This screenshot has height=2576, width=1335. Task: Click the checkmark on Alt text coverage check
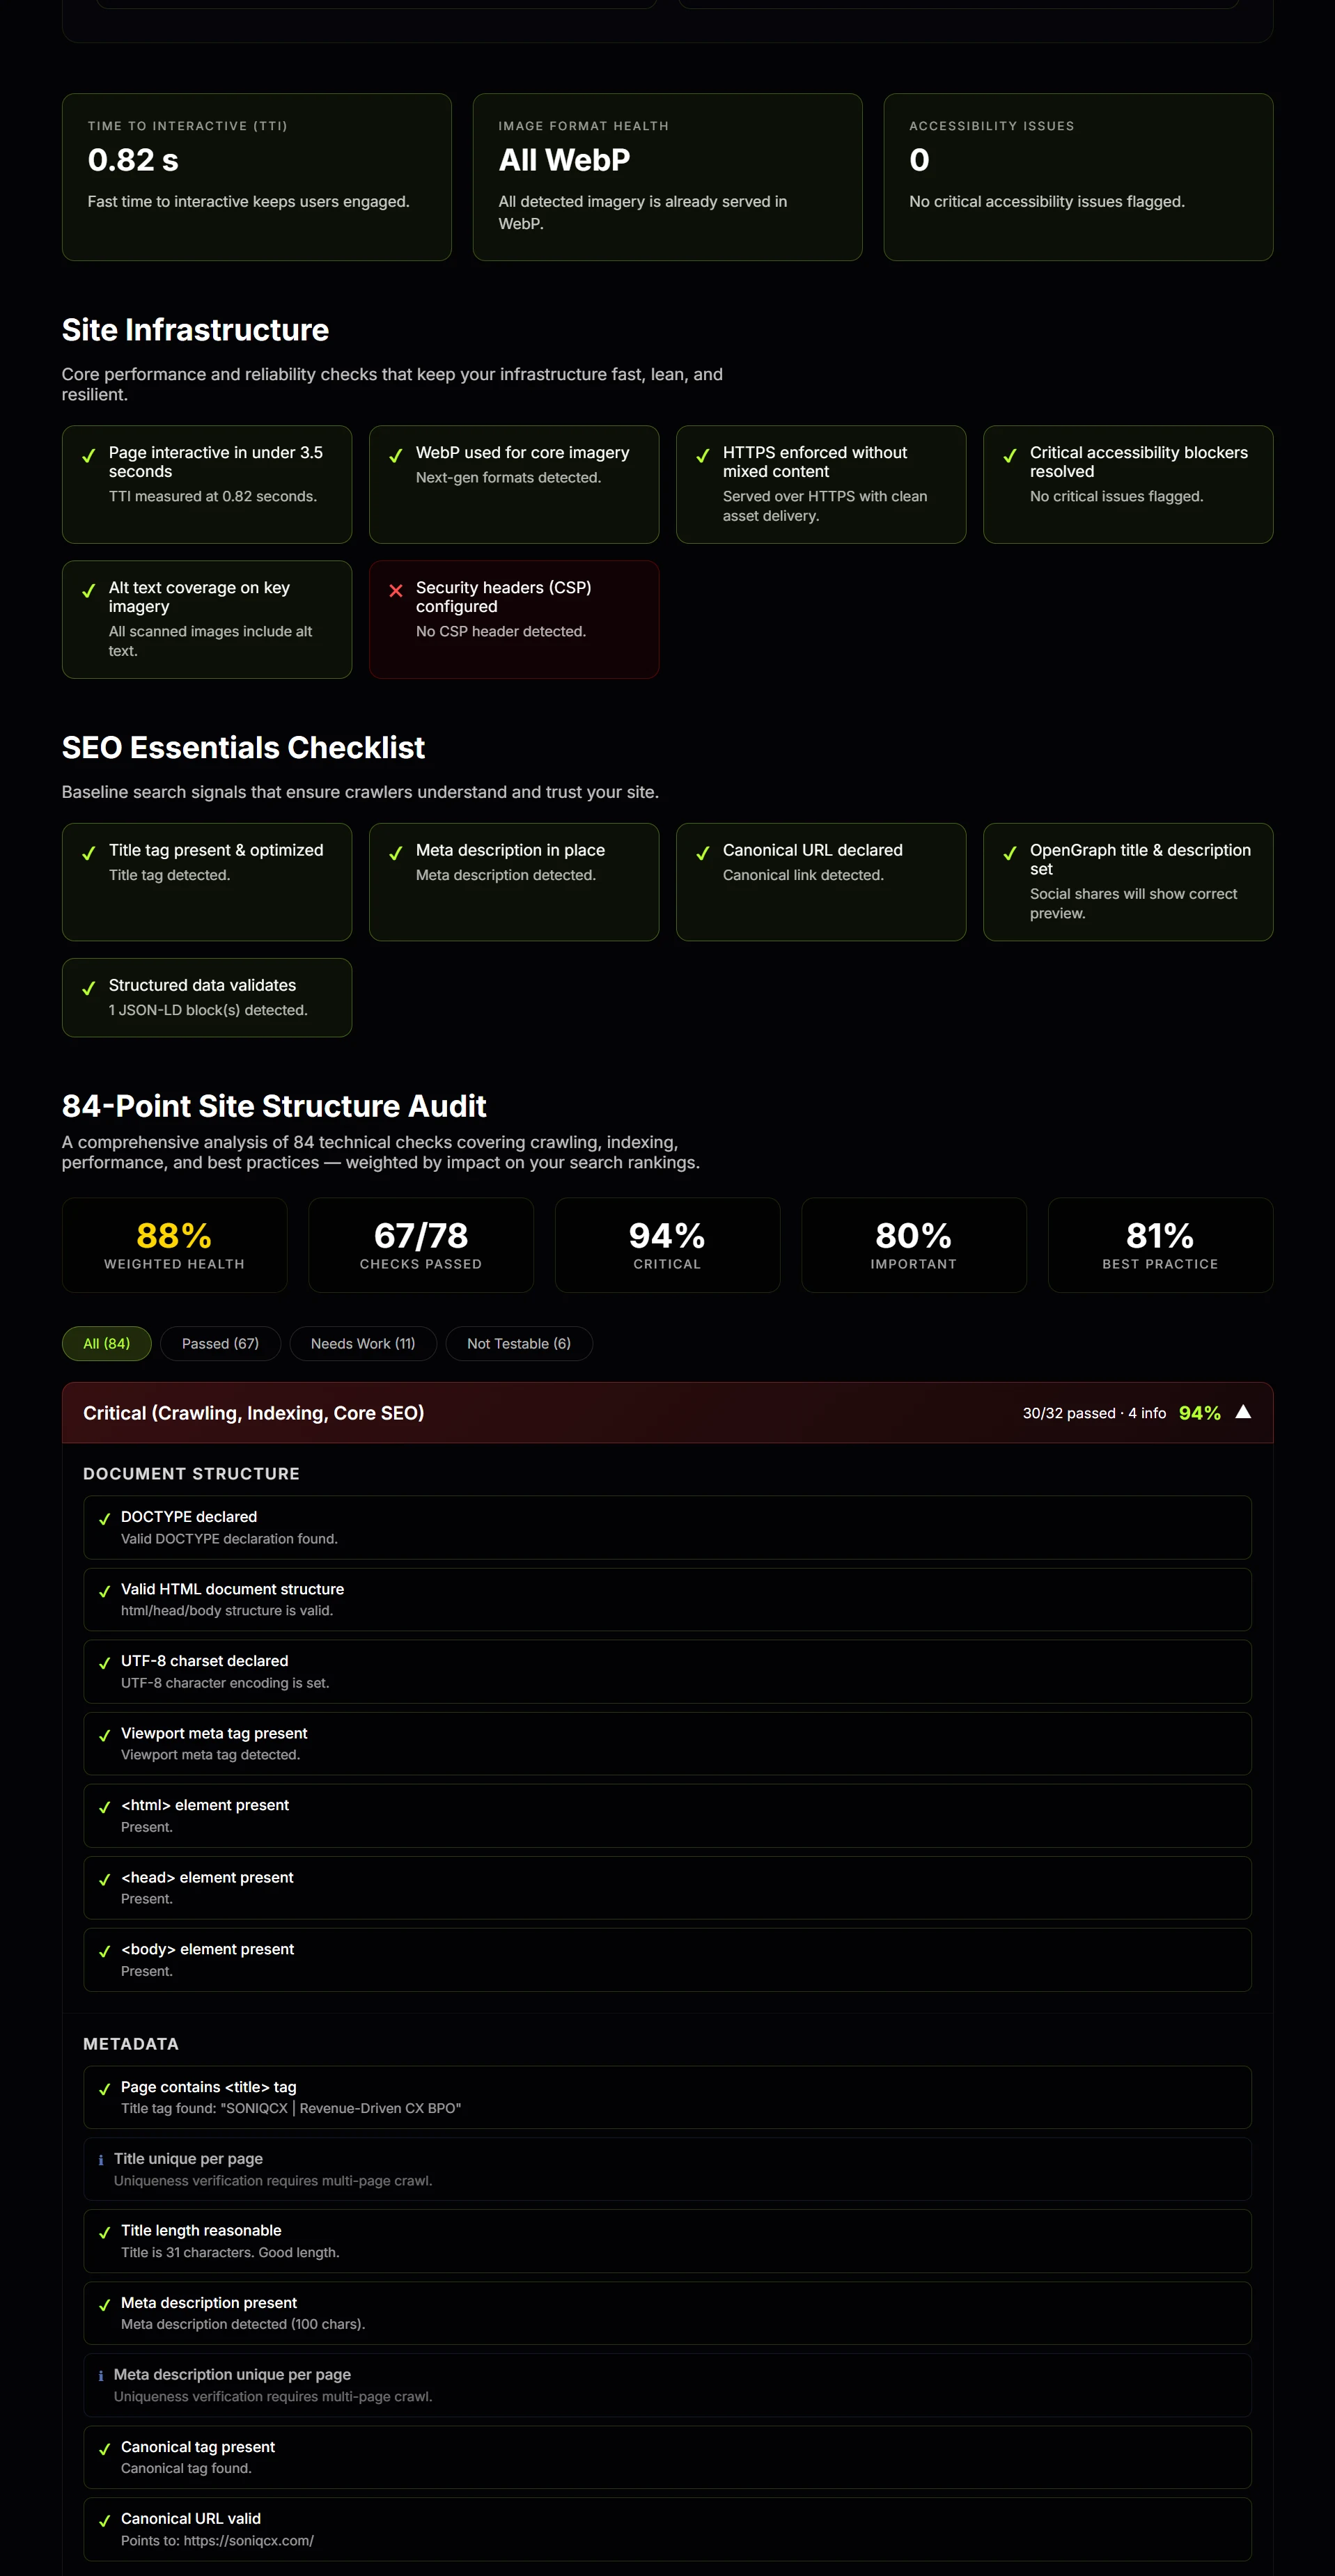coord(89,590)
